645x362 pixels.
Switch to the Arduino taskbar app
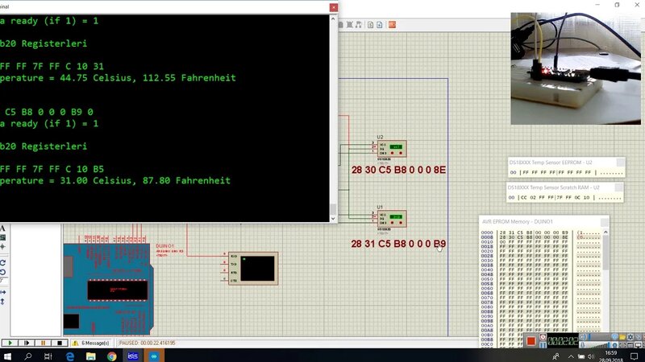[154, 356]
